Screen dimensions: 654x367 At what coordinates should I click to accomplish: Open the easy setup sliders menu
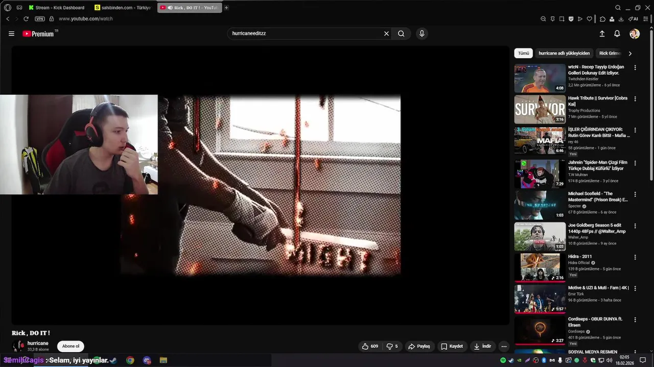coord(646,19)
